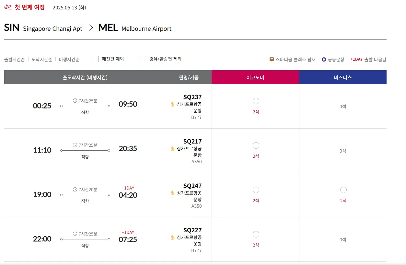
Task: Click the 비즈니스 column header
Action: (343, 77)
